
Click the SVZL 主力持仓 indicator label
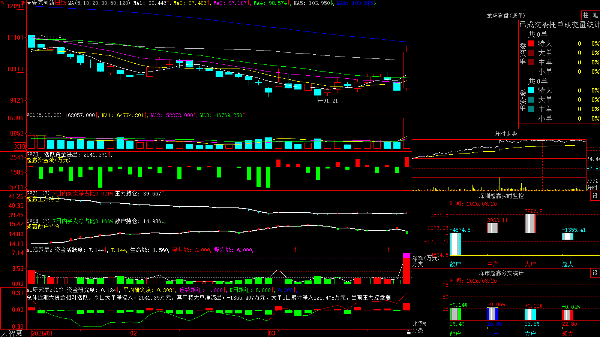coord(38,194)
